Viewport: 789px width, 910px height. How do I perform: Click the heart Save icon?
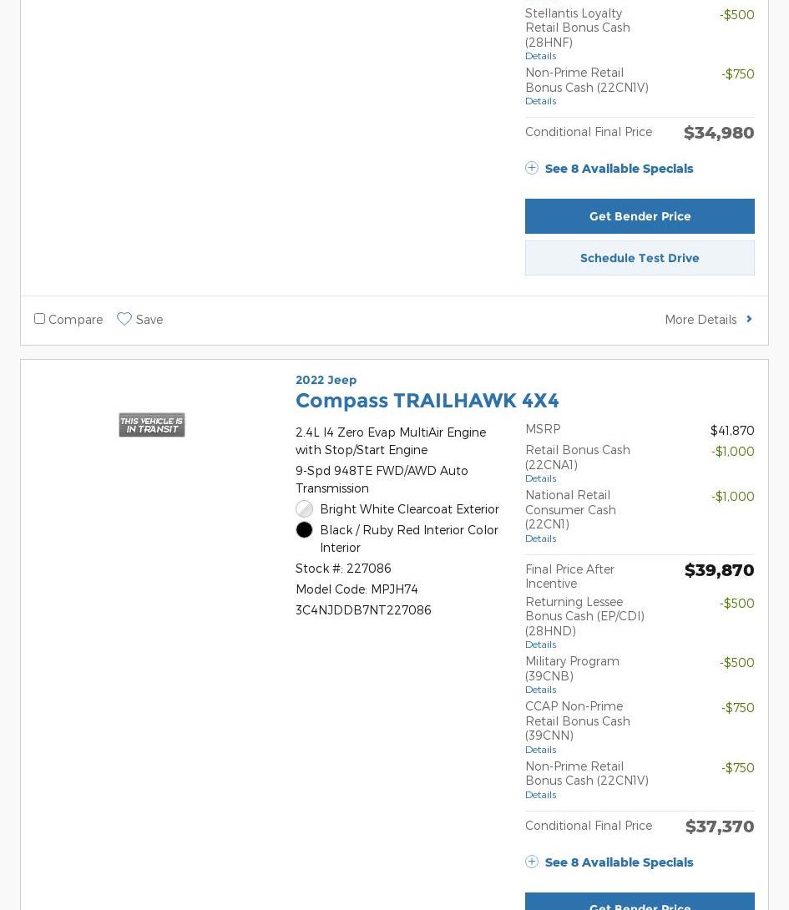pyautogui.click(x=124, y=319)
